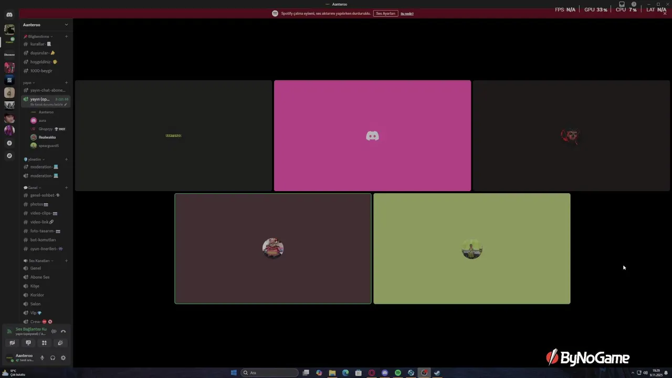This screenshot has width=672, height=378.
Task: Dismiss the Spotify notice banner
Action: (665, 14)
